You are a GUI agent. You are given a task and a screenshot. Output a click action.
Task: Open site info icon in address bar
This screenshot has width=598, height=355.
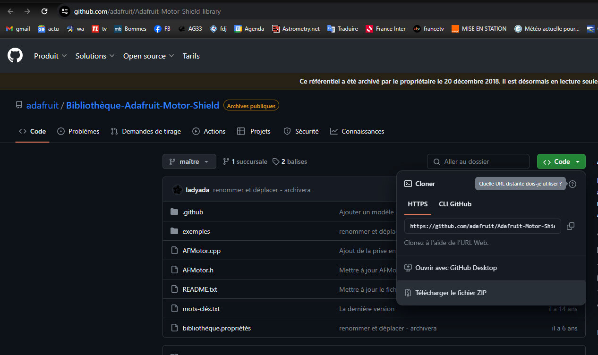click(65, 11)
